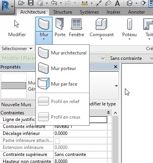This screenshot has height=163, width=153.
Task: Select the Tag by Category icon
Action: (108, 3)
